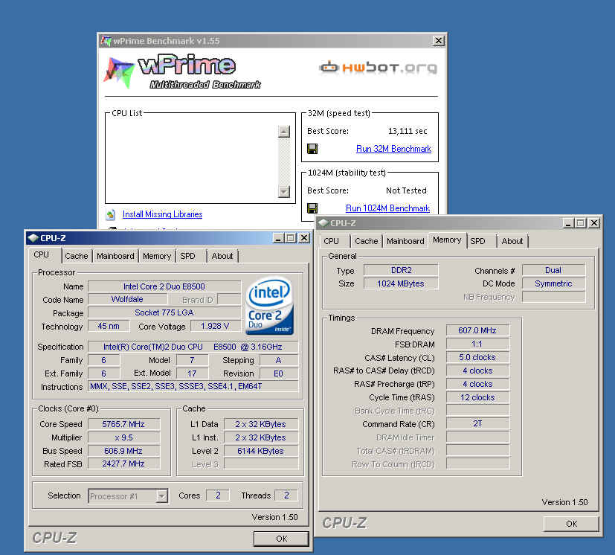615x555 pixels.
Task: Minimize the left CPU-Z window
Action: click(278, 238)
